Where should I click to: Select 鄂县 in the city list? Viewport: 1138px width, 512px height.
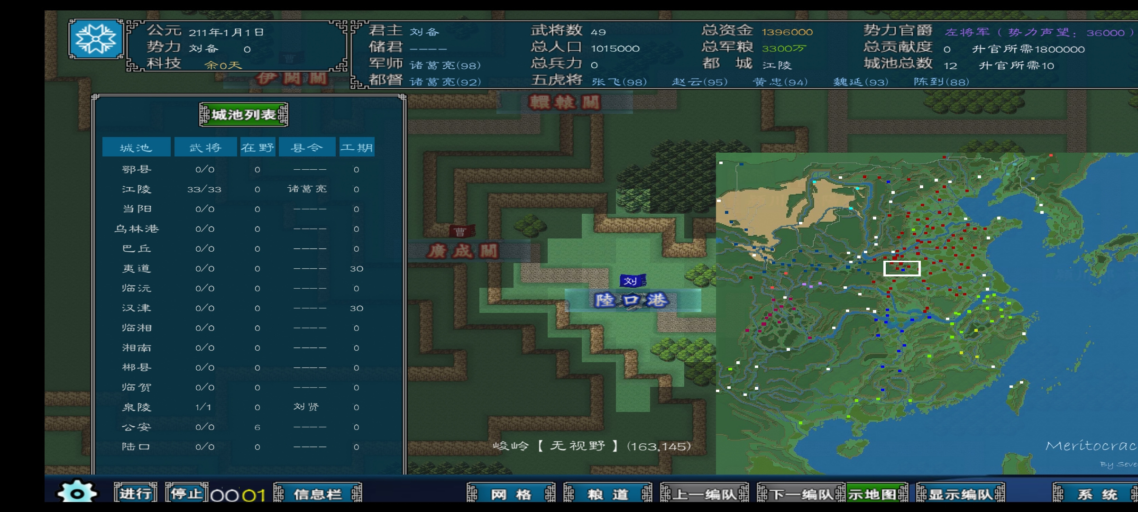tap(137, 169)
